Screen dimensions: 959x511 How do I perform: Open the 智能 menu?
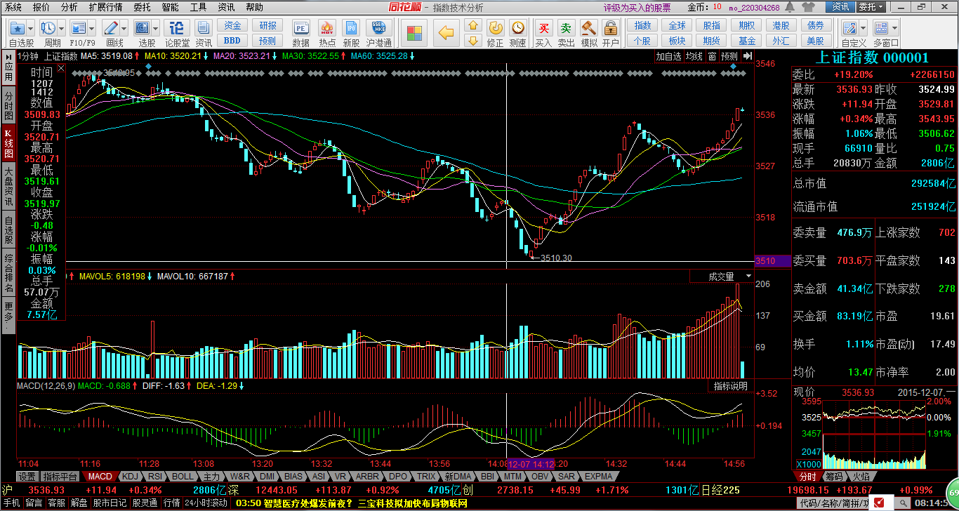coord(170,7)
